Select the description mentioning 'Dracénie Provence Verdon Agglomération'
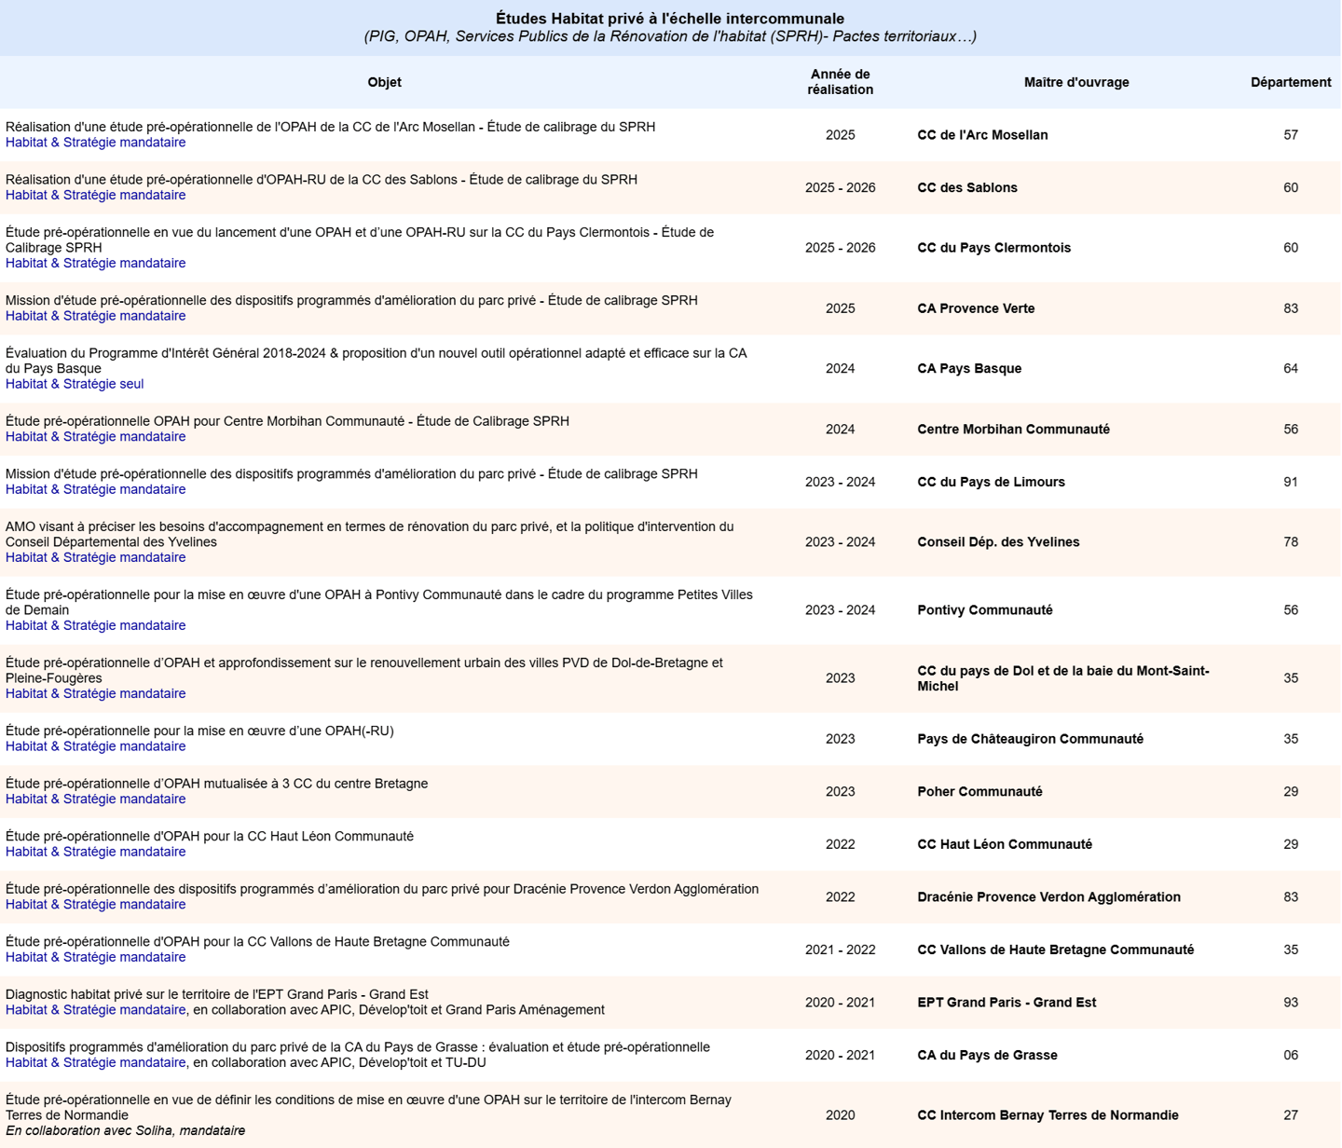The image size is (1342, 1148). coord(382,889)
